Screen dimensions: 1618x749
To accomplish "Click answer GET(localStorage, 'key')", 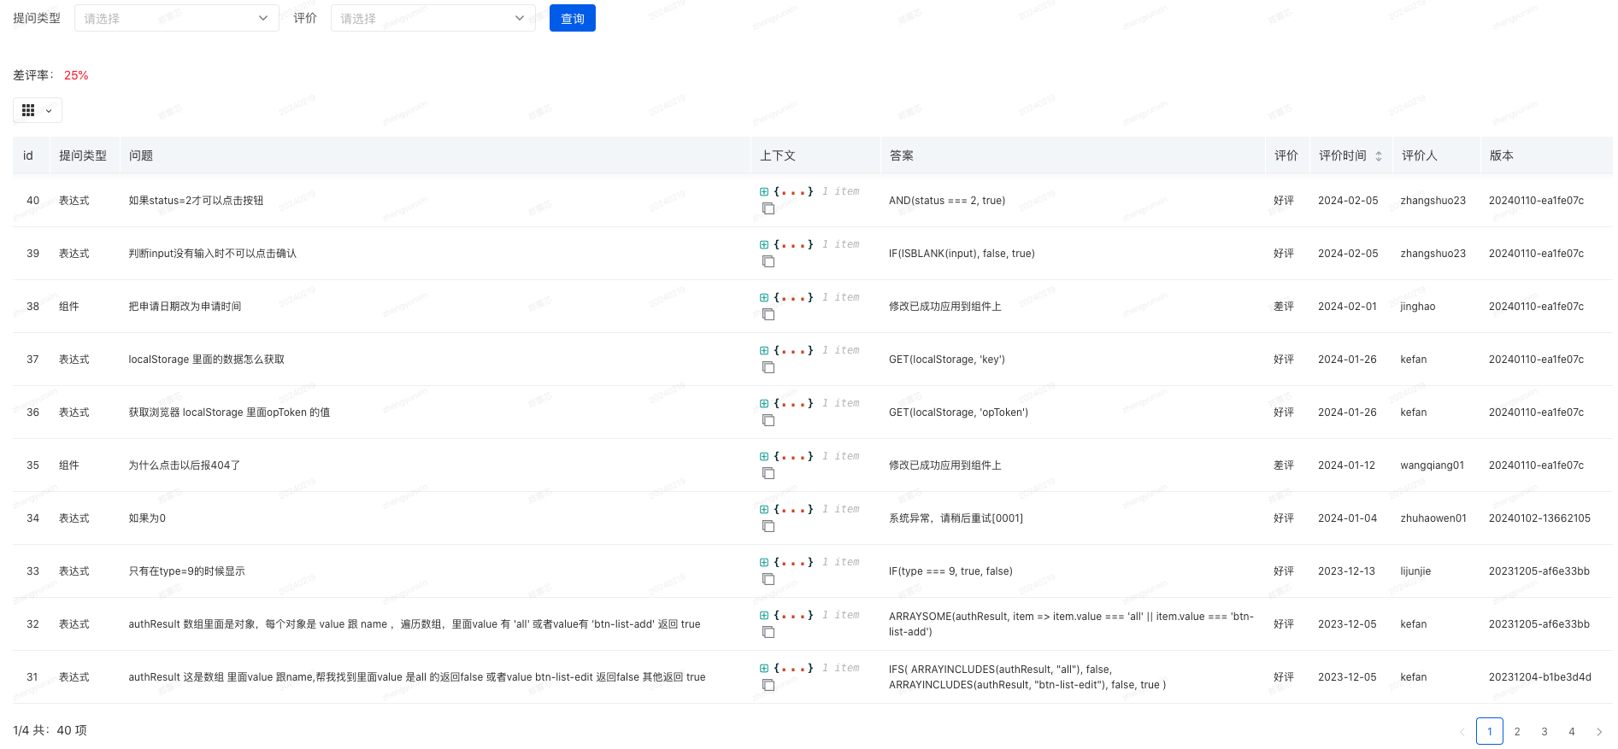I will tap(947, 360).
